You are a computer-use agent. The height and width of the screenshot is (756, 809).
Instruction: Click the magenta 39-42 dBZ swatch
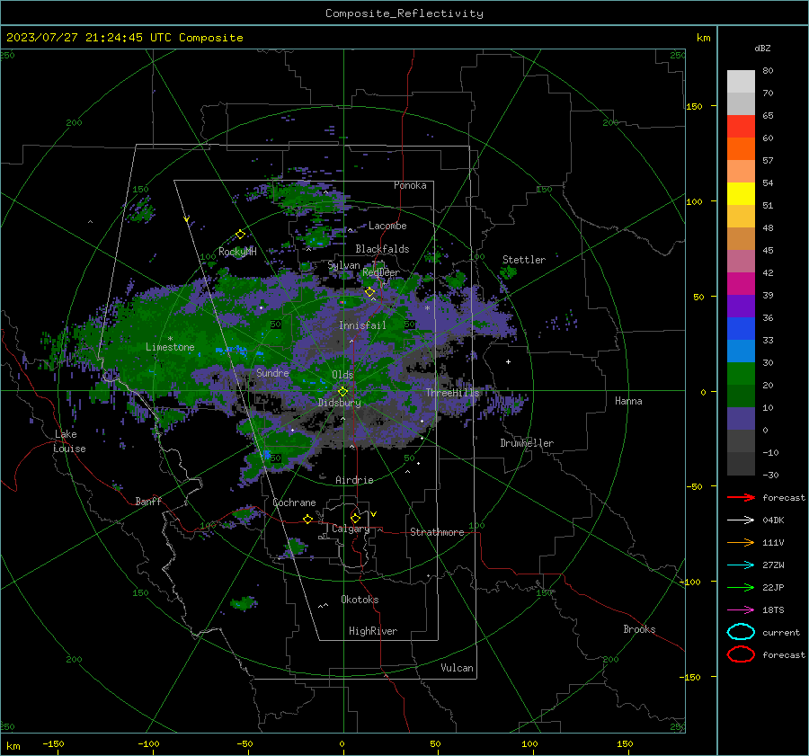(741, 283)
